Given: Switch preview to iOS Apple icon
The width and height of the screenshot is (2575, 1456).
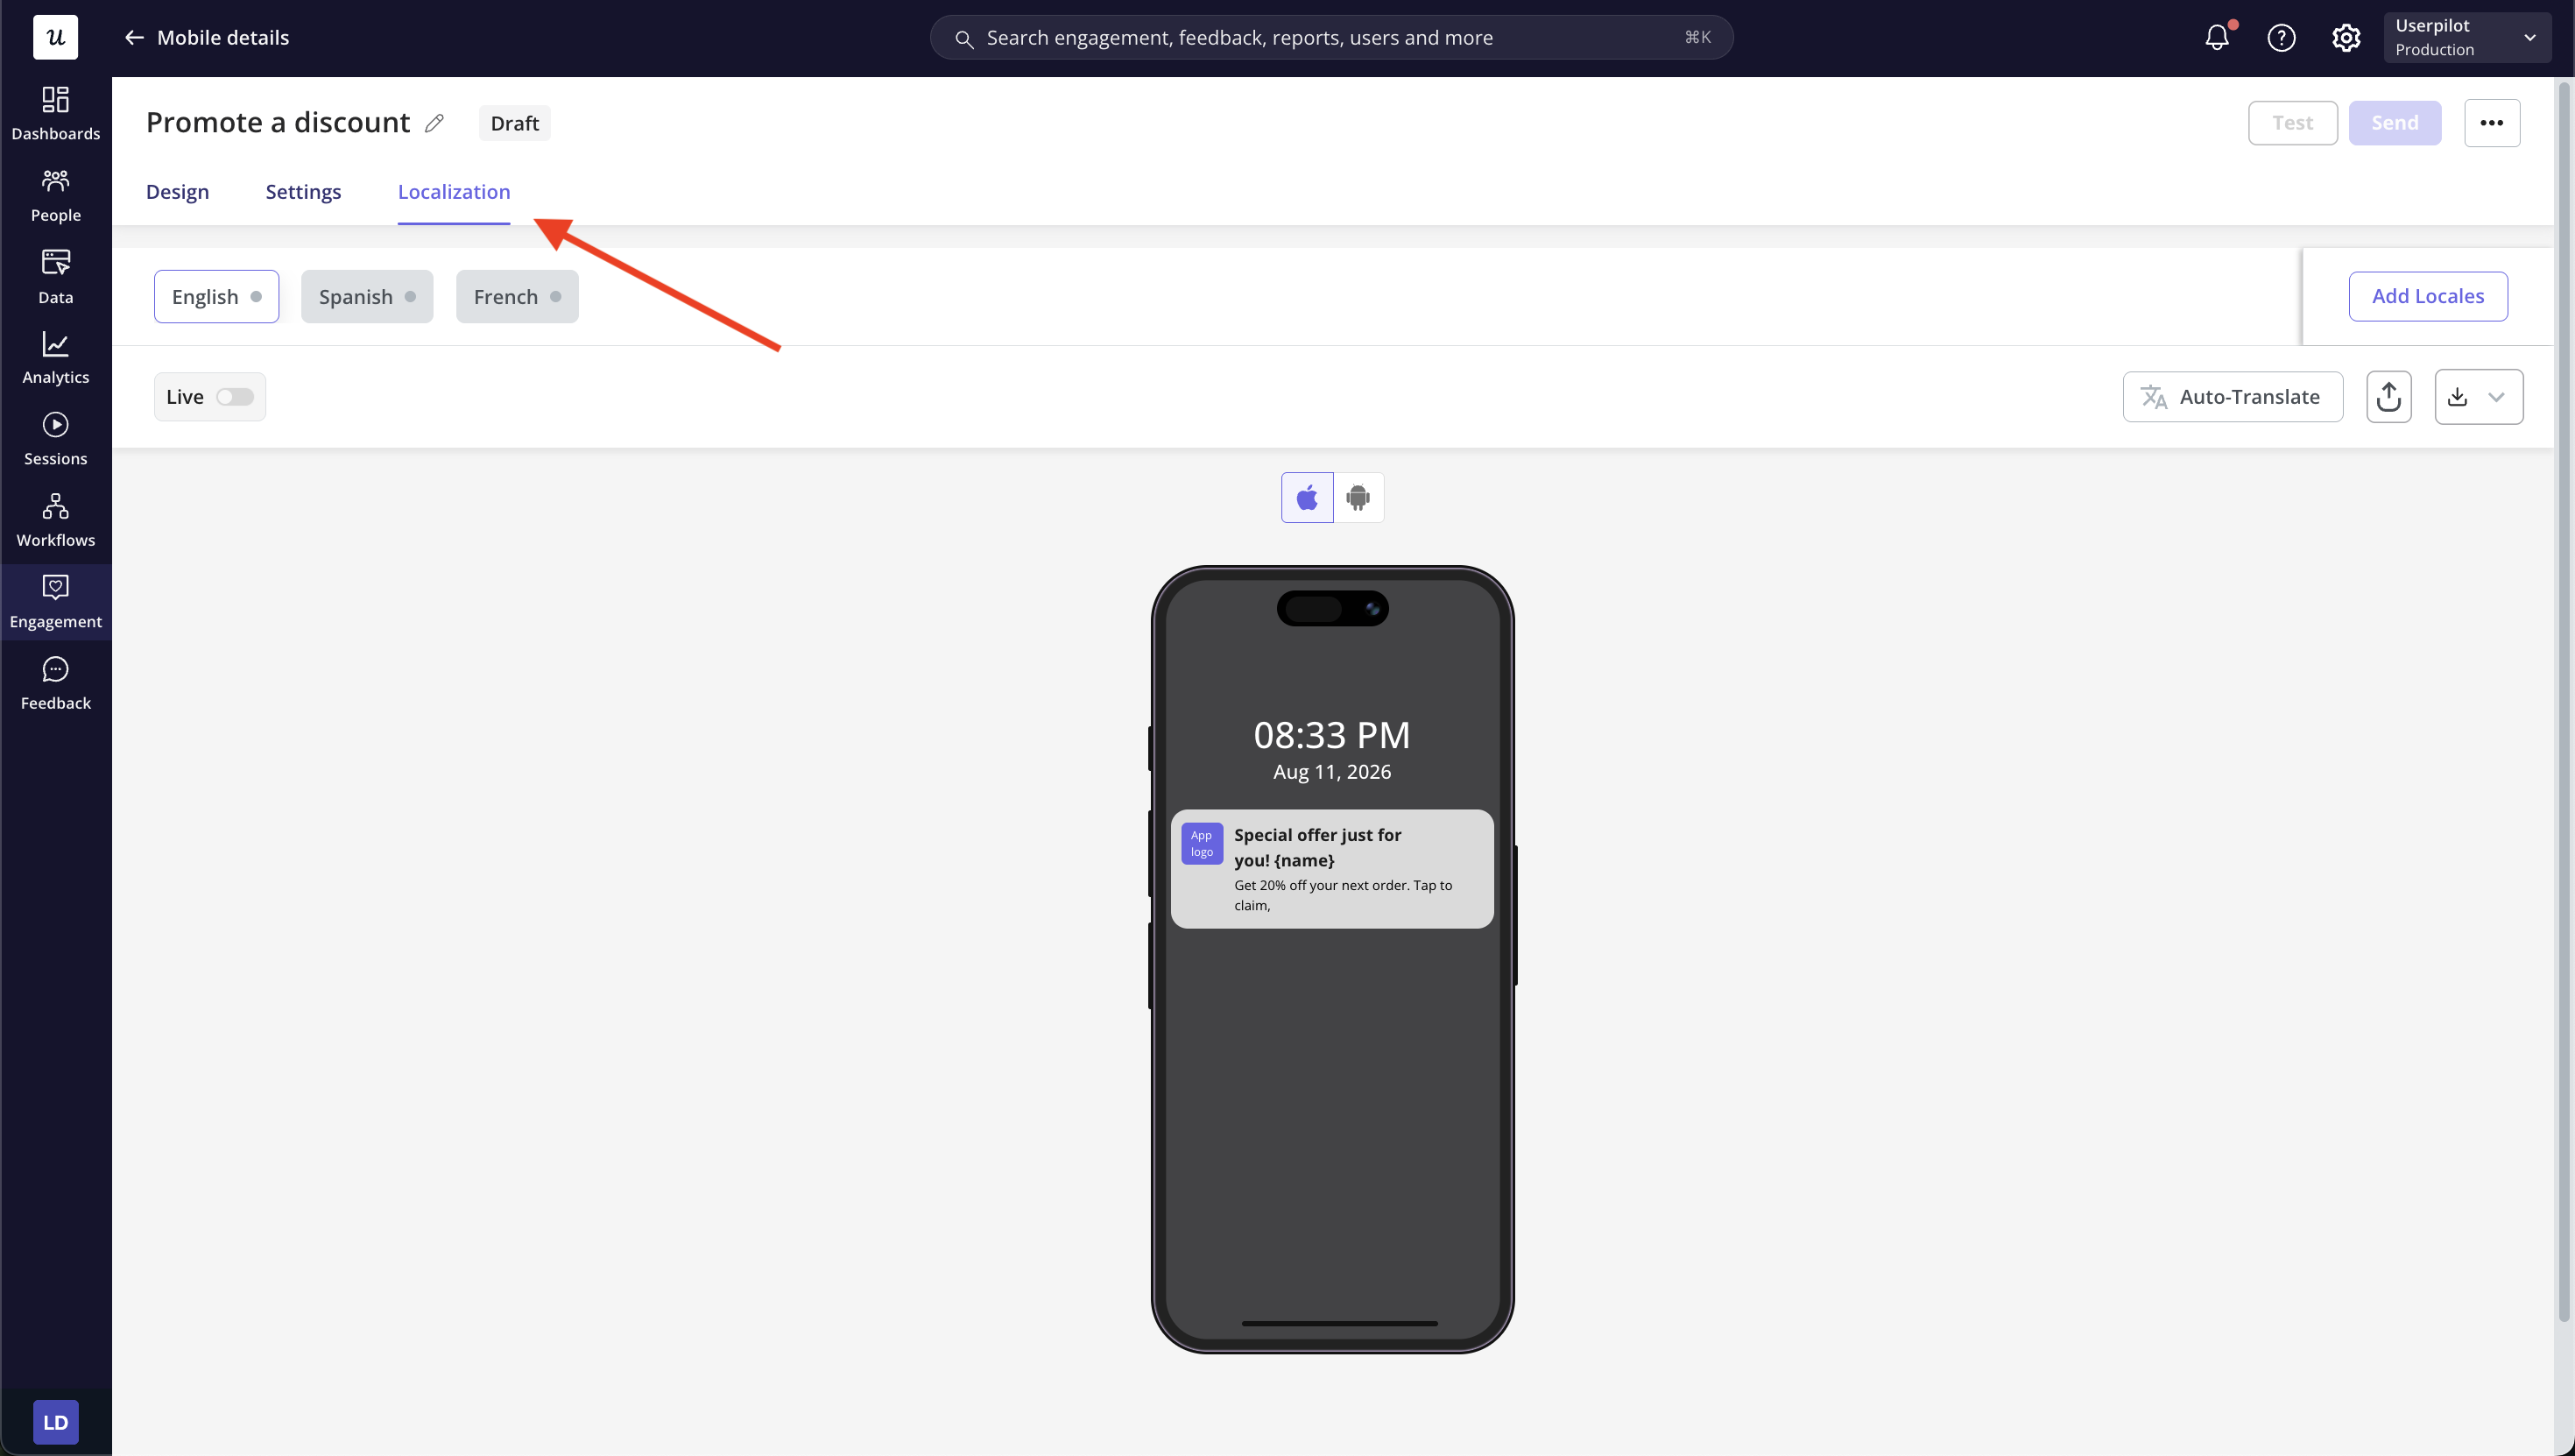Looking at the screenshot, I should pyautogui.click(x=1307, y=498).
